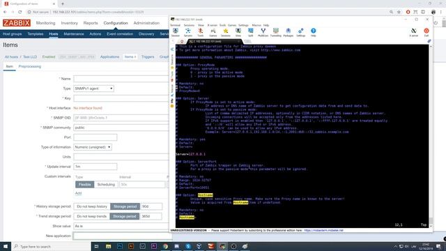The width and height of the screenshot is (446, 251).
Task: Open the mobaxterm.mobatek.net link
Action: (x=323, y=230)
